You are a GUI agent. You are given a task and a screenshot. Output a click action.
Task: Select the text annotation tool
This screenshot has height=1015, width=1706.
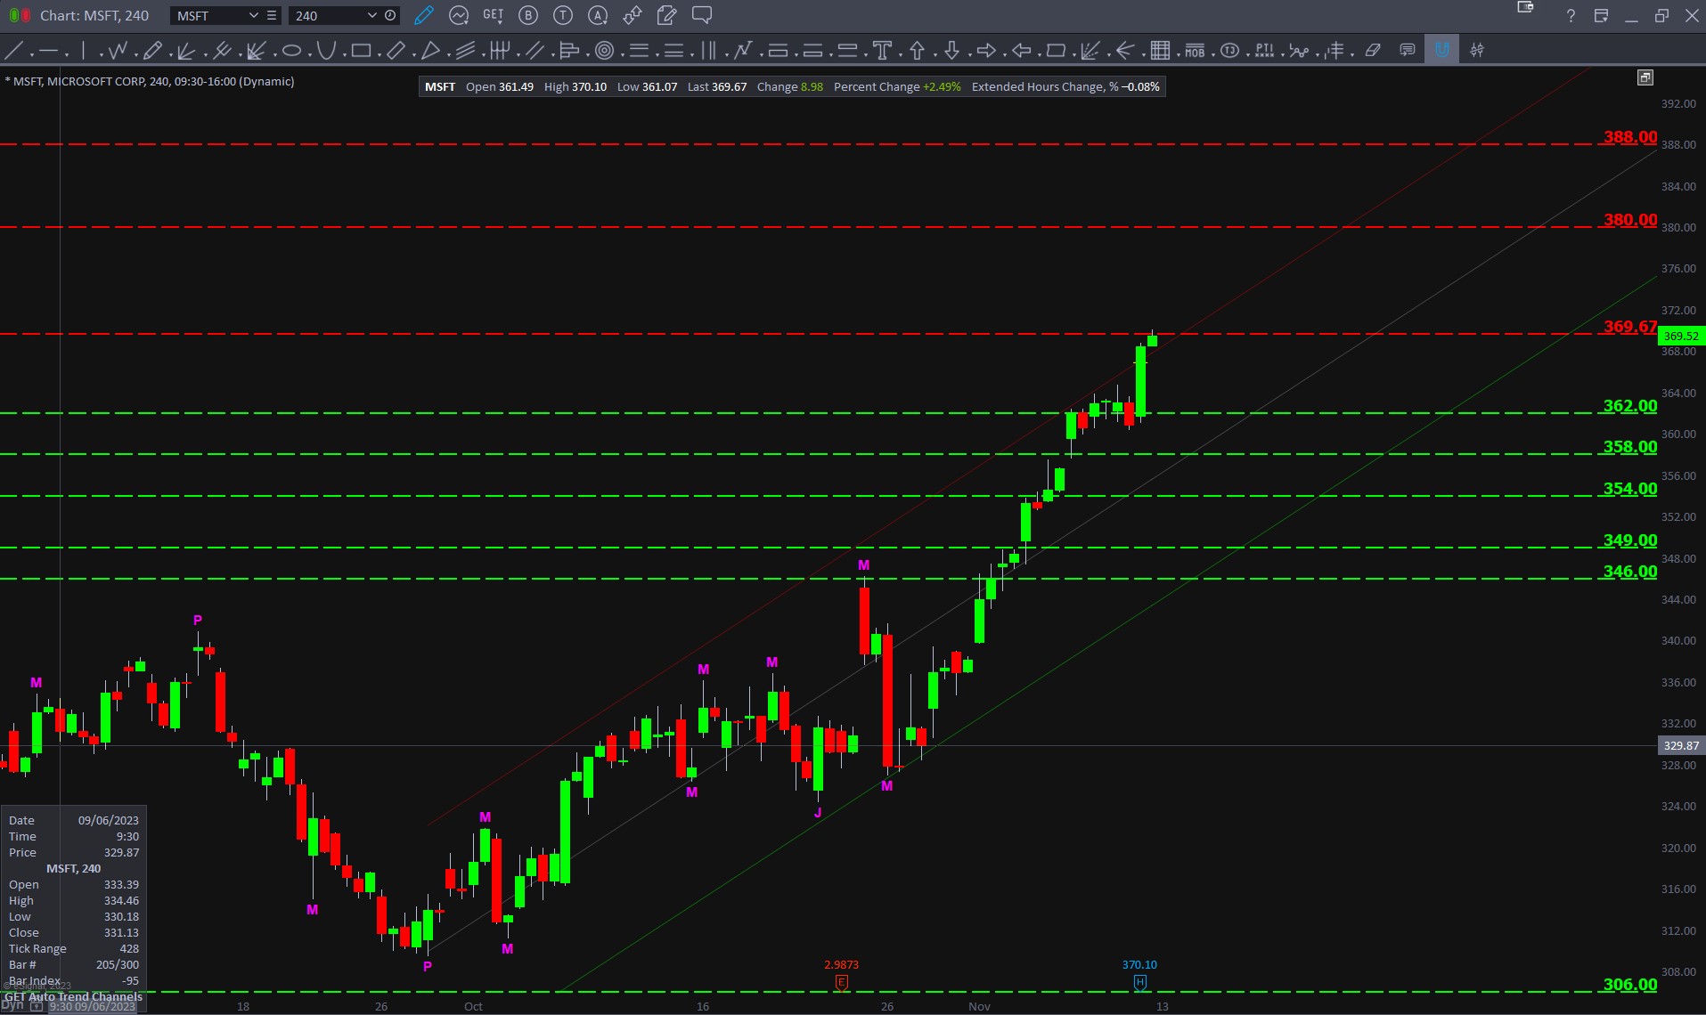(882, 51)
